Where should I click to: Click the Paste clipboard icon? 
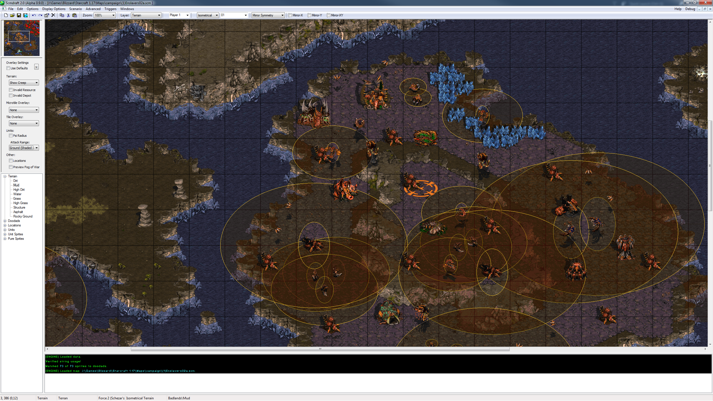point(75,15)
